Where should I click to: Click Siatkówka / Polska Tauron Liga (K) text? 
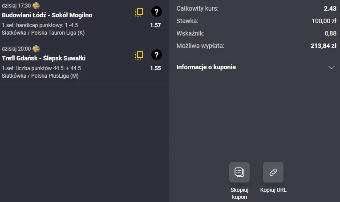click(x=43, y=33)
